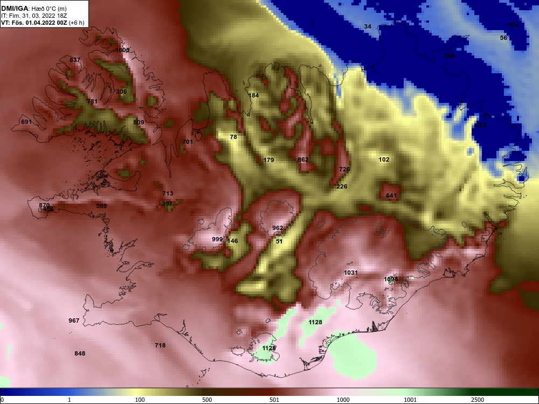Click the 848 value over the ocean
The width and height of the screenshot is (539, 404).
click(80, 353)
